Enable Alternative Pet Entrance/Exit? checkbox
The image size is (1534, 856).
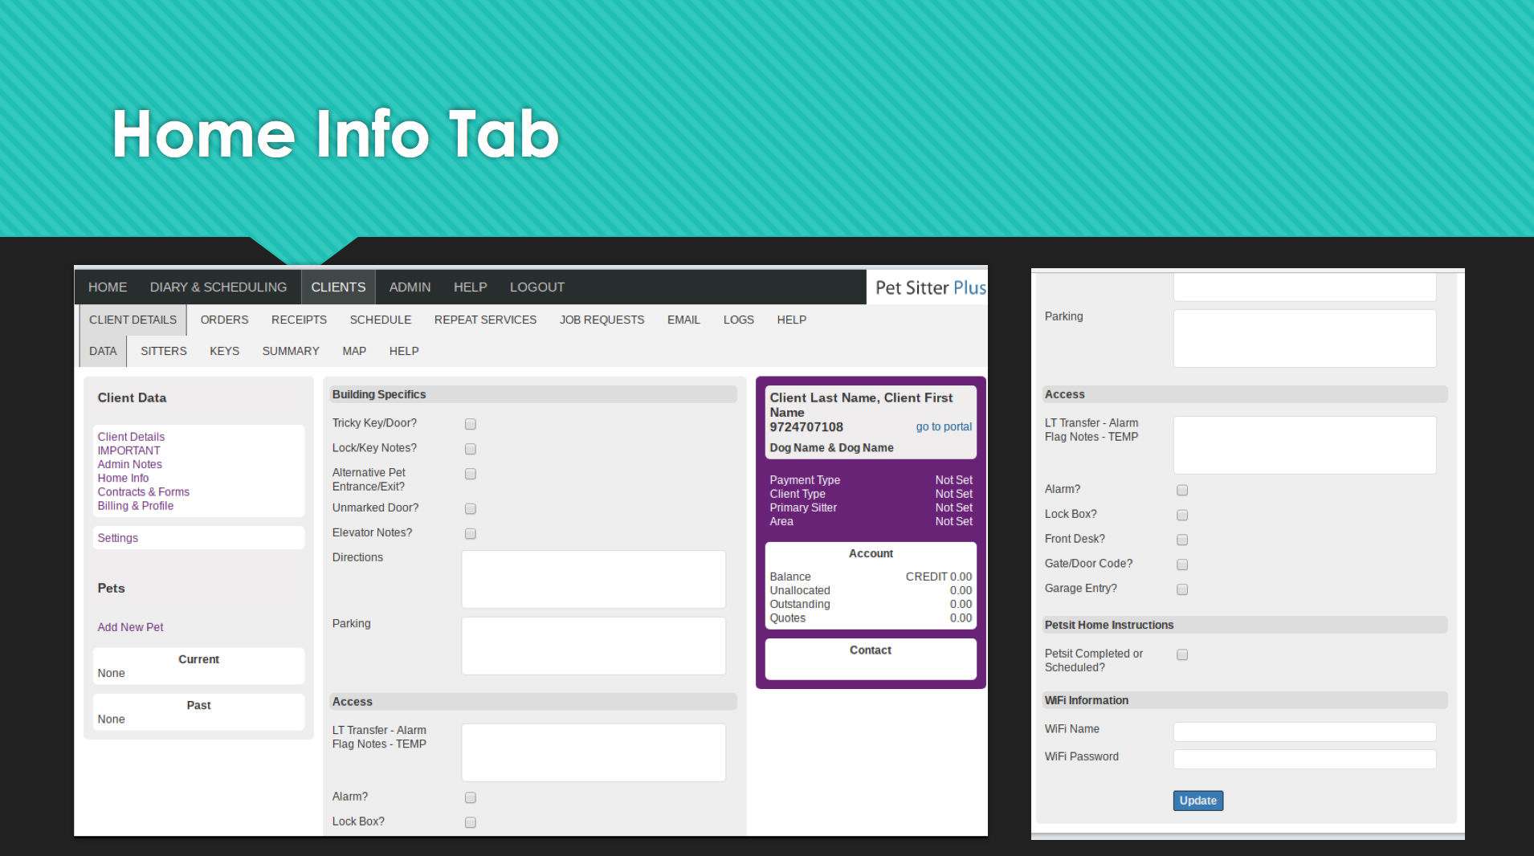coord(471,474)
